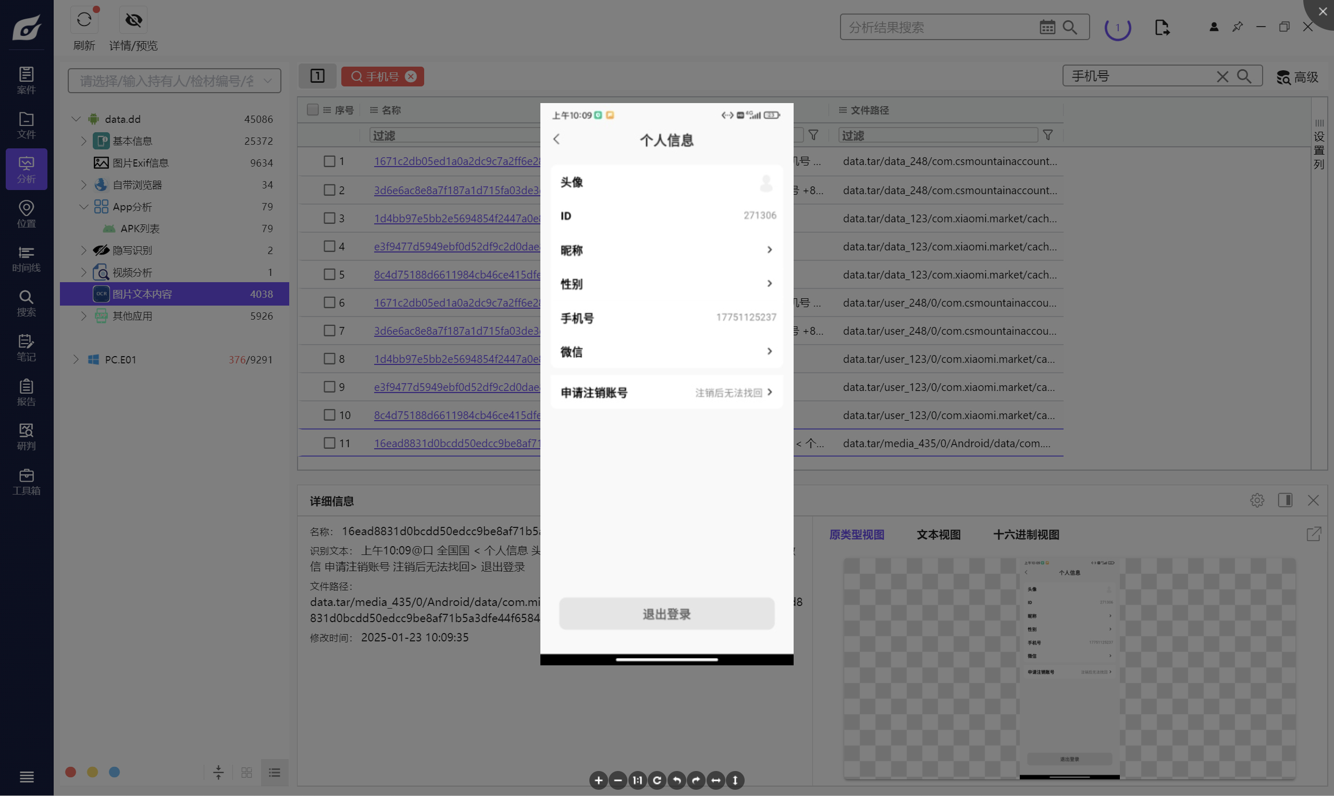Switch to 十六进制视图 tab

coord(1027,535)
